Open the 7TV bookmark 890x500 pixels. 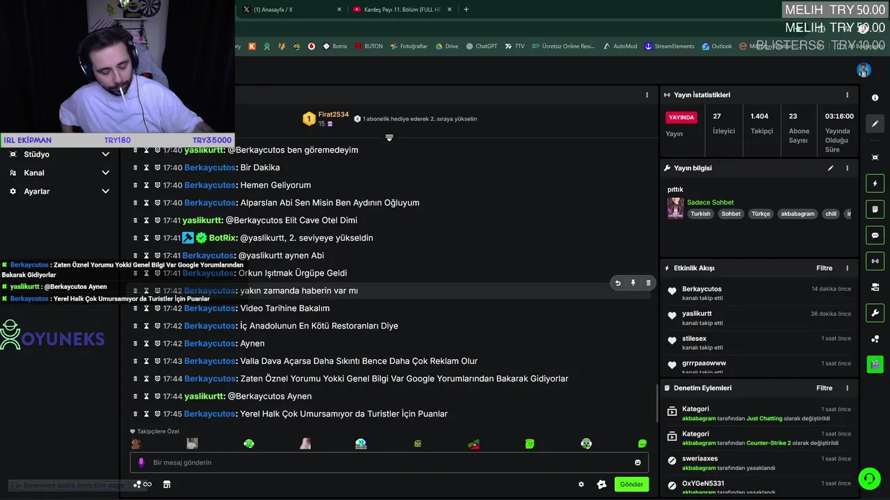tap(515, 47)
